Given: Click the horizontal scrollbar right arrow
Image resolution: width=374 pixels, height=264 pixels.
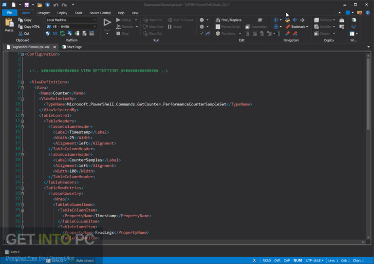Looking at the screenshot, I should pos(363,242).
